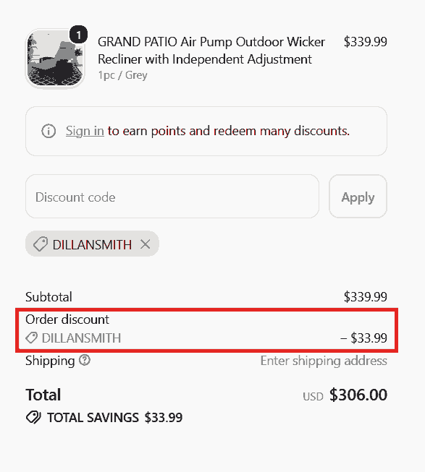425x472 pixels.
Task: Click the quantity badge on product image
Action: [x=79, y=35]
